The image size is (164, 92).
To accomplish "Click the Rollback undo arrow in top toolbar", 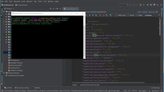I will tap(157, 5).
